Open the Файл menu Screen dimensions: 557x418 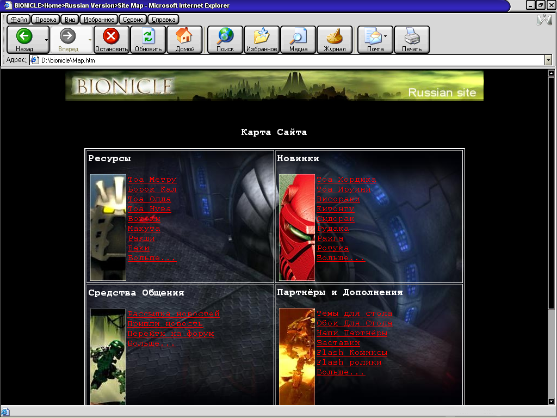coord(19,19)
